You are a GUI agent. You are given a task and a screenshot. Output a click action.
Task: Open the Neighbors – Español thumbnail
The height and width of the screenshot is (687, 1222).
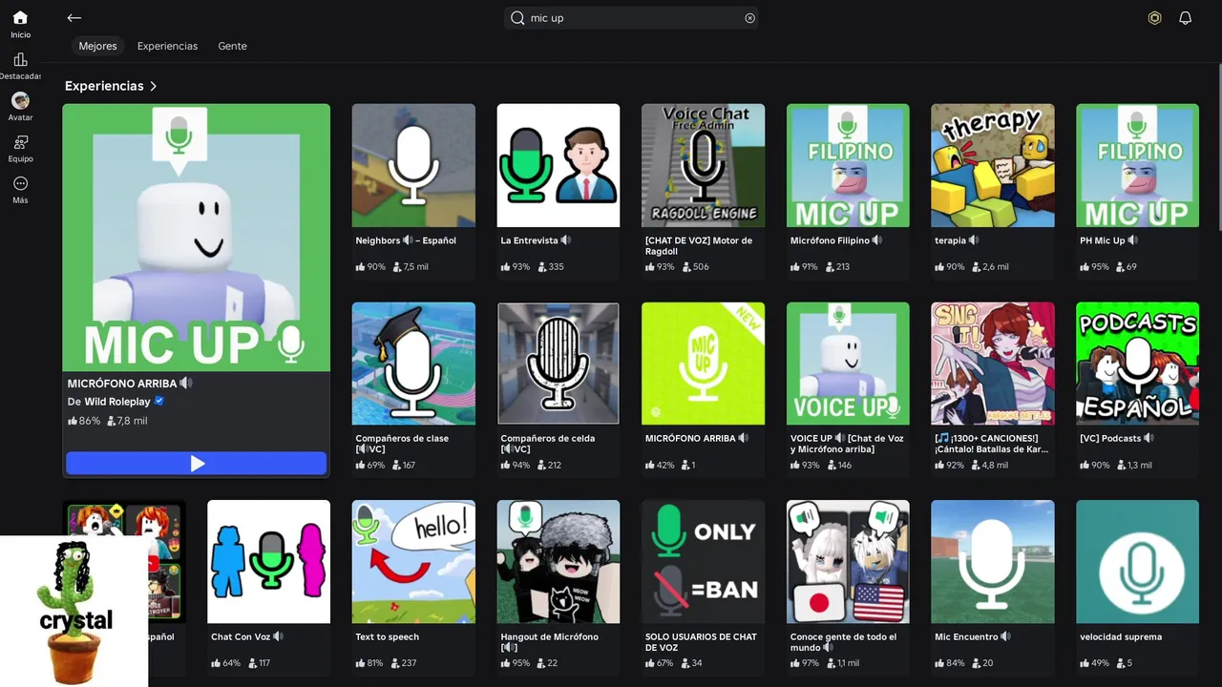pos(413,165)
